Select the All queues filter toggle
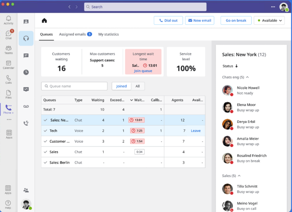Viewport: 292px width, 212px height. (x=137, y=86)
